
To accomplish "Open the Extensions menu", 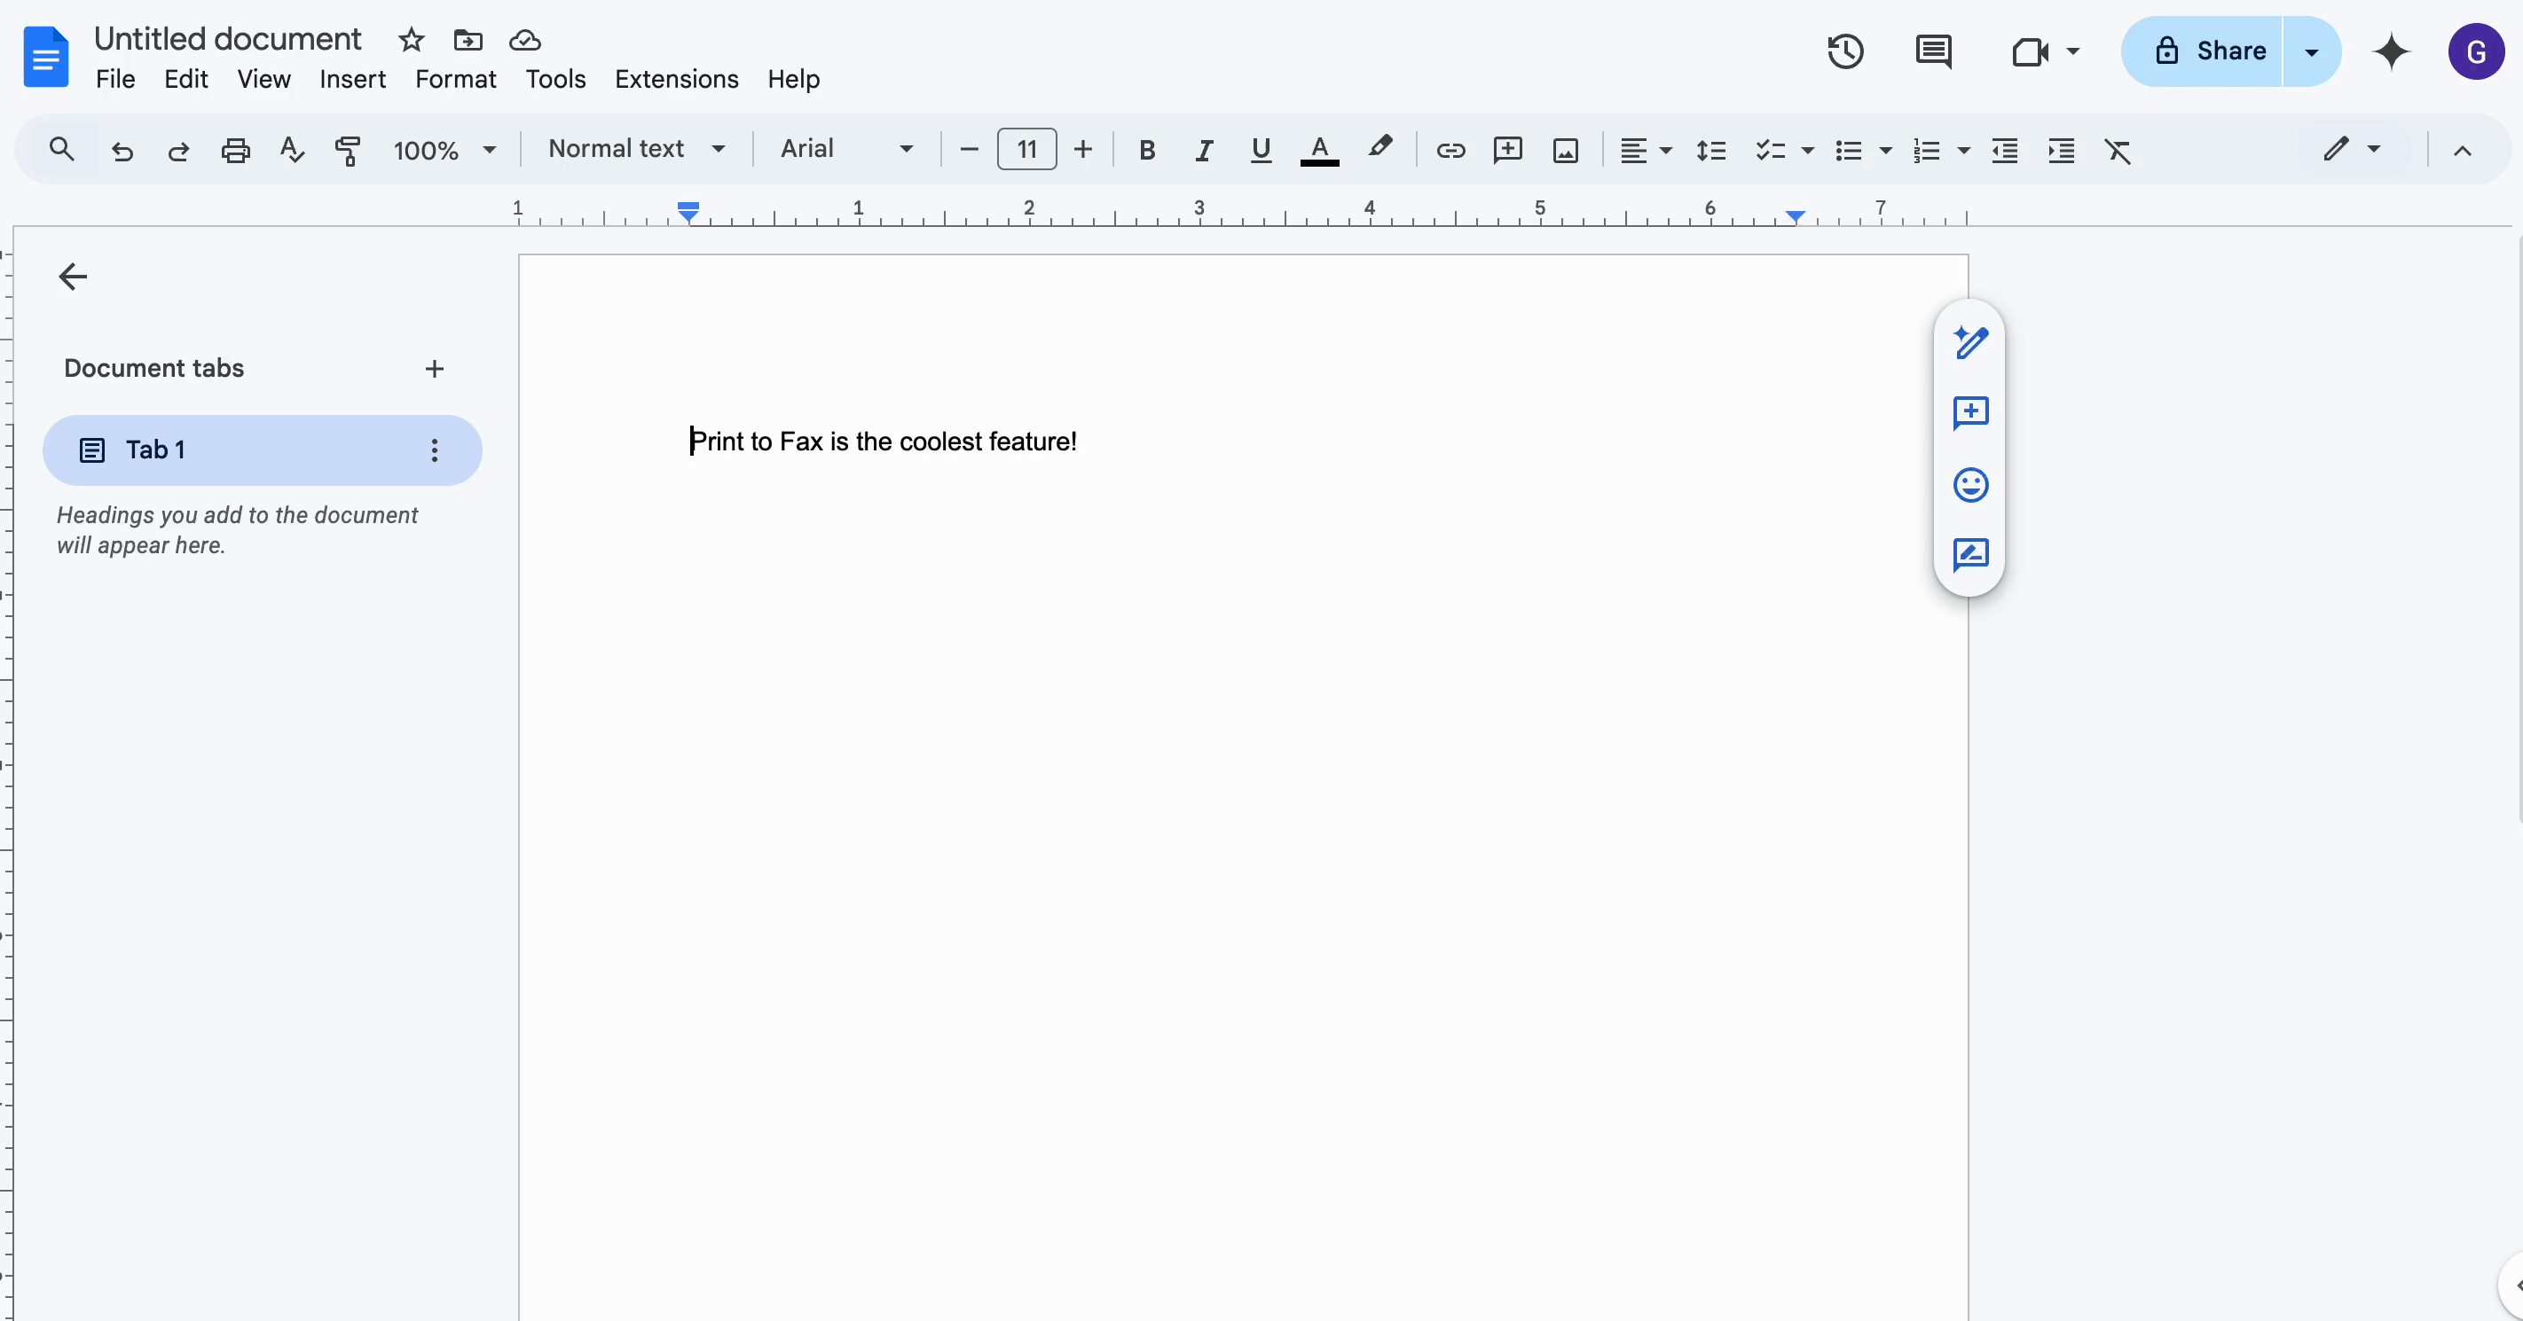I will (677, 79).
